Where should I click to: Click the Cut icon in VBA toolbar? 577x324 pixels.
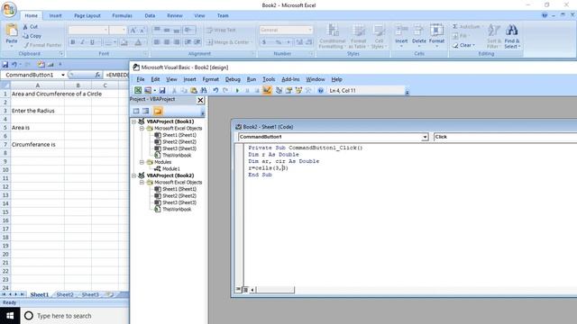point(174,90)
